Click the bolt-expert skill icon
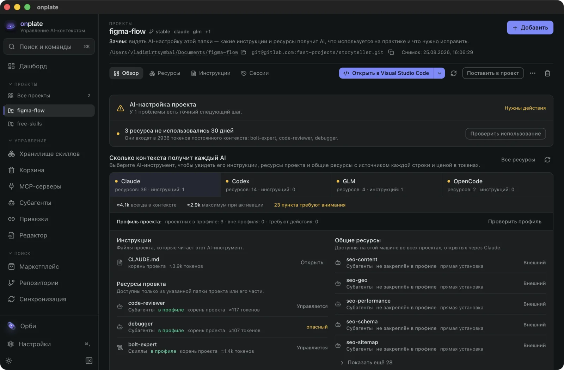This screenshot has width=564, height=370. [120, 348]
